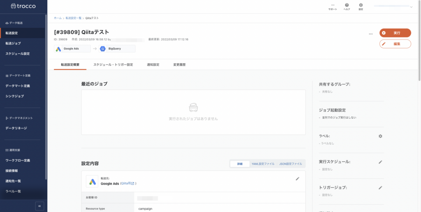The height and width of the screenshot is (212, 421).
Task: Select the 詳細 view option
Action: [240, 164]
